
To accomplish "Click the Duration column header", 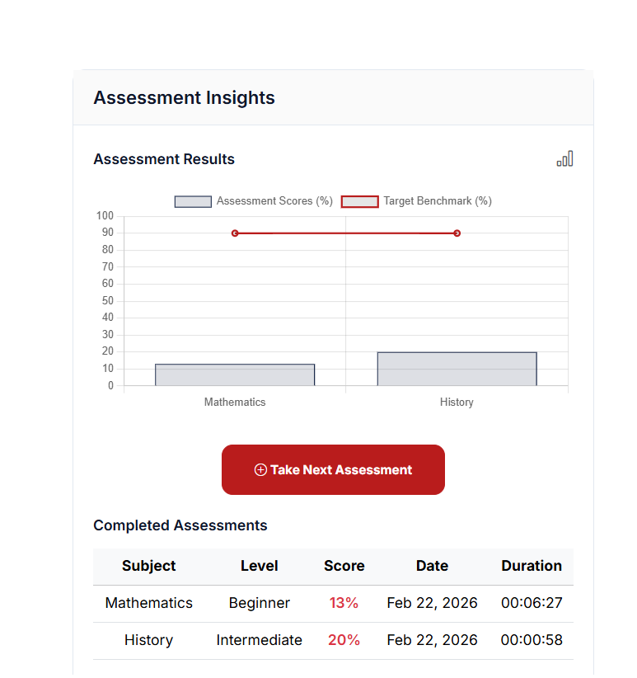I will click(532, 566).
